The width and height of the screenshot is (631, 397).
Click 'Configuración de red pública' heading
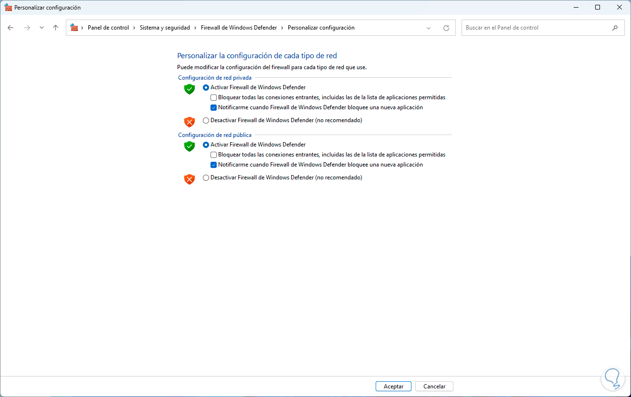[x=215, y=135]
